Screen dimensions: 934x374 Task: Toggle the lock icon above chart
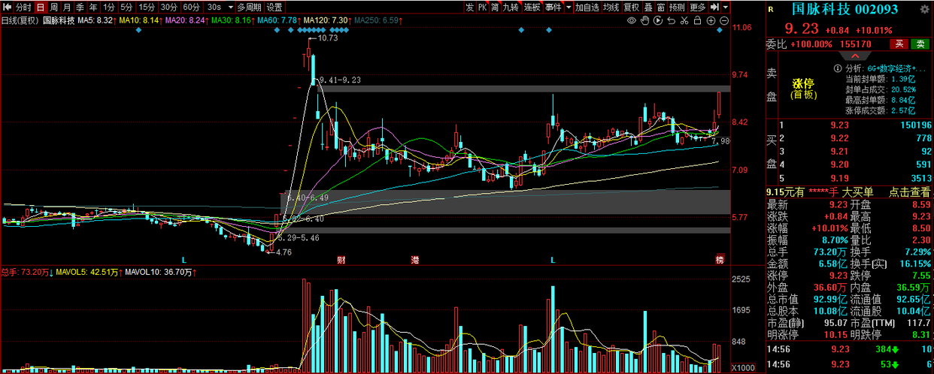(697, 20)
